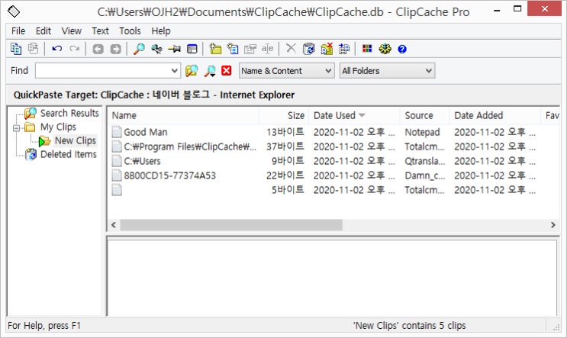Click the grayed Properties toolbar icon
567x338 pixels.
click(250, 49)
